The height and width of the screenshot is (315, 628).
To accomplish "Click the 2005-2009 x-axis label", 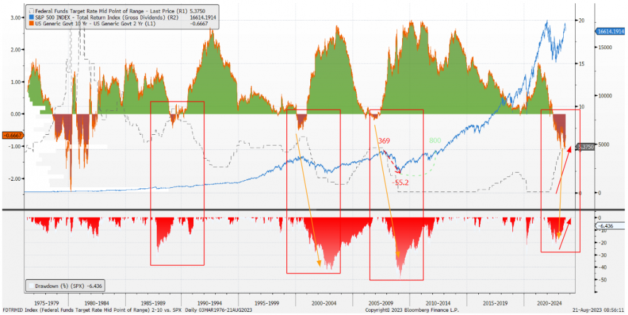I will [381, 304].
